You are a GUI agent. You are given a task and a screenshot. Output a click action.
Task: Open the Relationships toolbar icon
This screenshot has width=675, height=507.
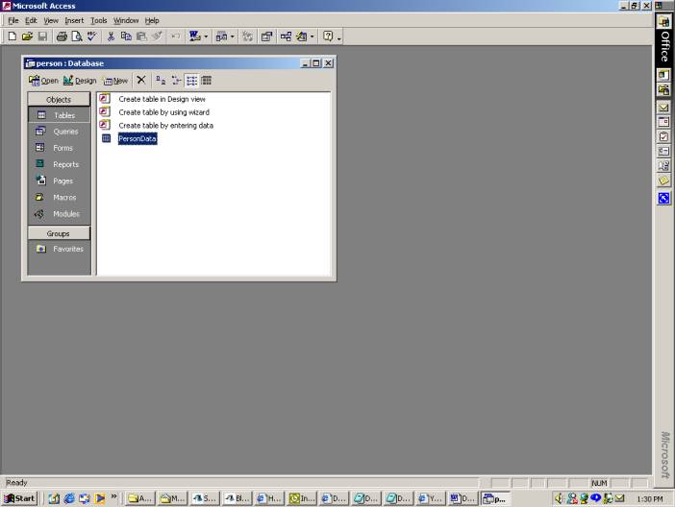(286, 36)
